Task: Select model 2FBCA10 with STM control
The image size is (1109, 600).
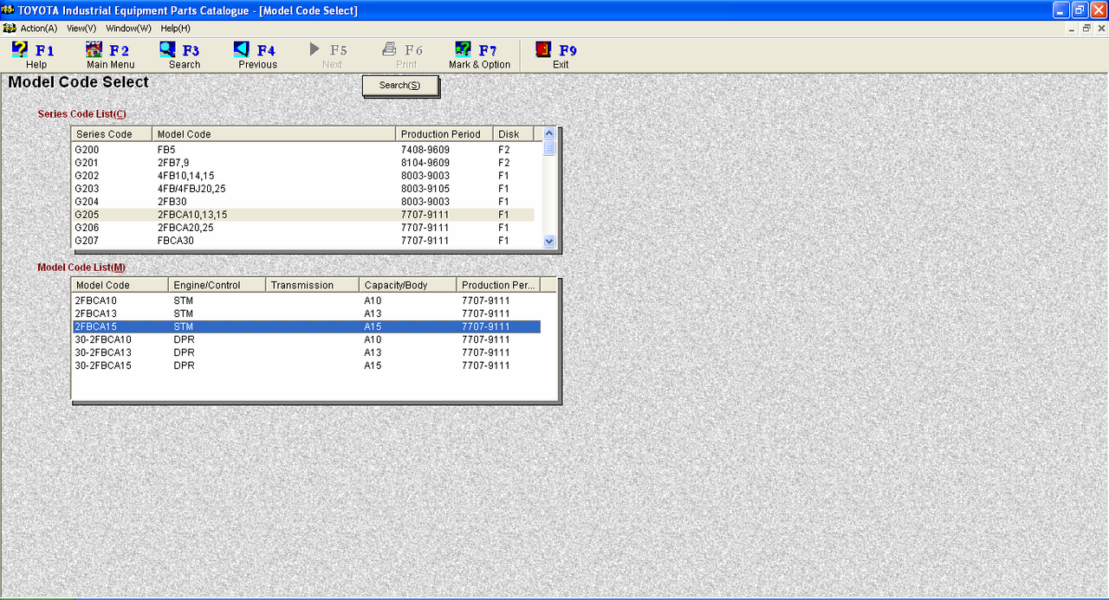Action: tap(307, 300)
